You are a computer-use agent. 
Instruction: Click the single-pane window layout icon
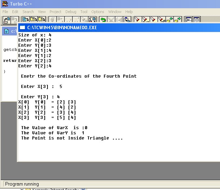[x=188, y=20]
